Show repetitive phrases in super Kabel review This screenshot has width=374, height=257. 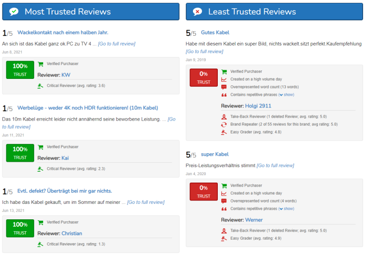pyautogui.click(x=287, y=209)
